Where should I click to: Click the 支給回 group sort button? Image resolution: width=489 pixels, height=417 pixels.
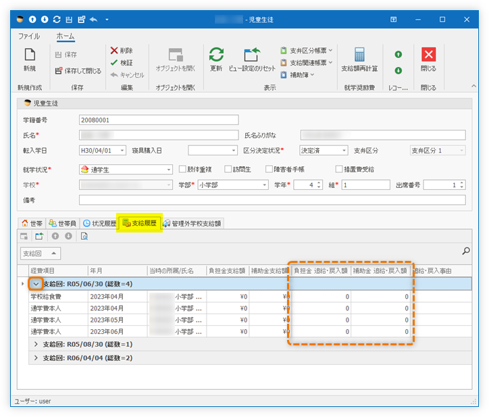tap(41, 253)
